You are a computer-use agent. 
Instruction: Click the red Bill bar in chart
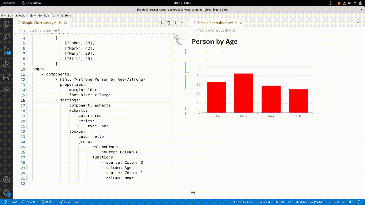(x=299, y=101)
